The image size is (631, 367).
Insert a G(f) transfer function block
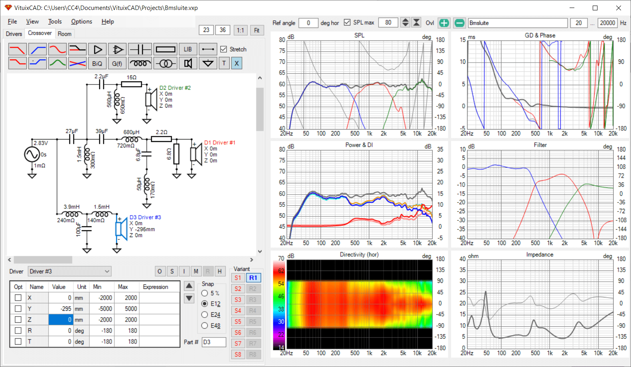point(117,63)
